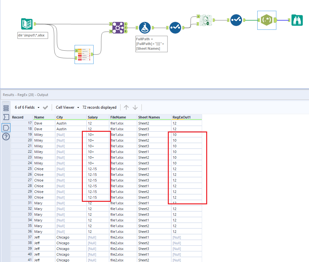Select Null Salary cell in record 38
The image size is (309, 262).
(98, 243)
